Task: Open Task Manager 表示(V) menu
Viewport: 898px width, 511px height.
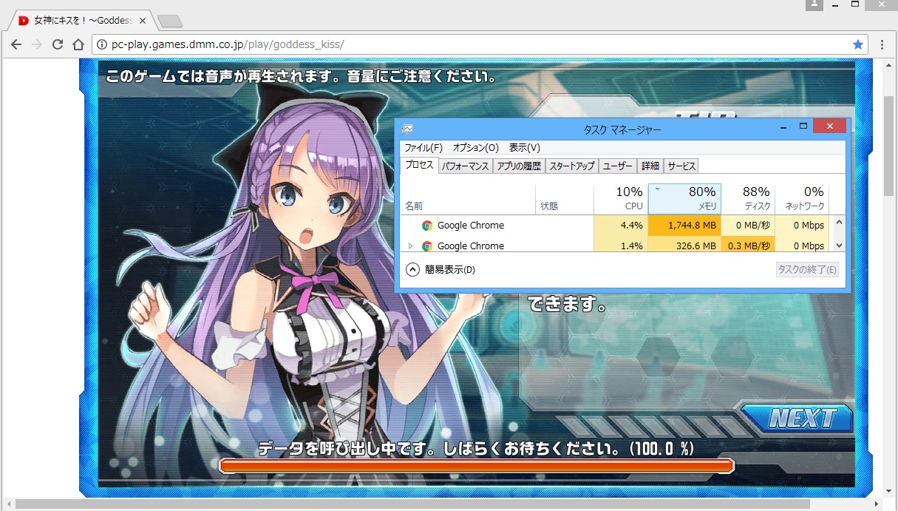Action: (x=525, y=148)
